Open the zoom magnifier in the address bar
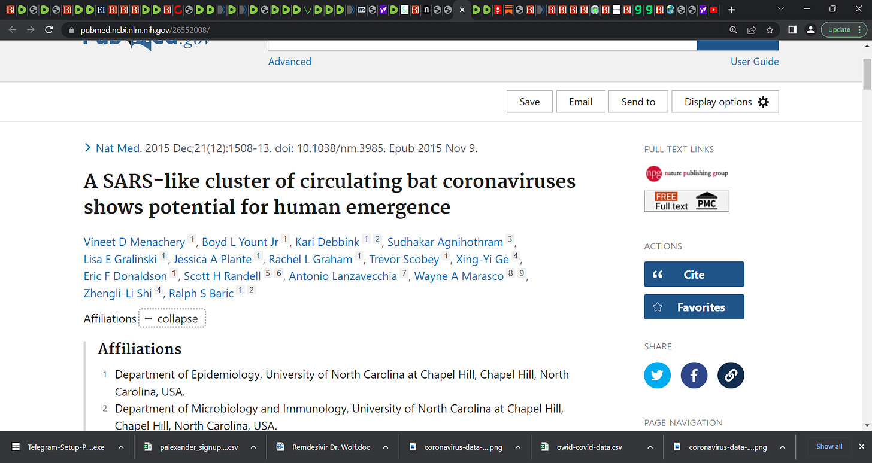The height and width of the screenshot is (463, 872). click(734, 30)
